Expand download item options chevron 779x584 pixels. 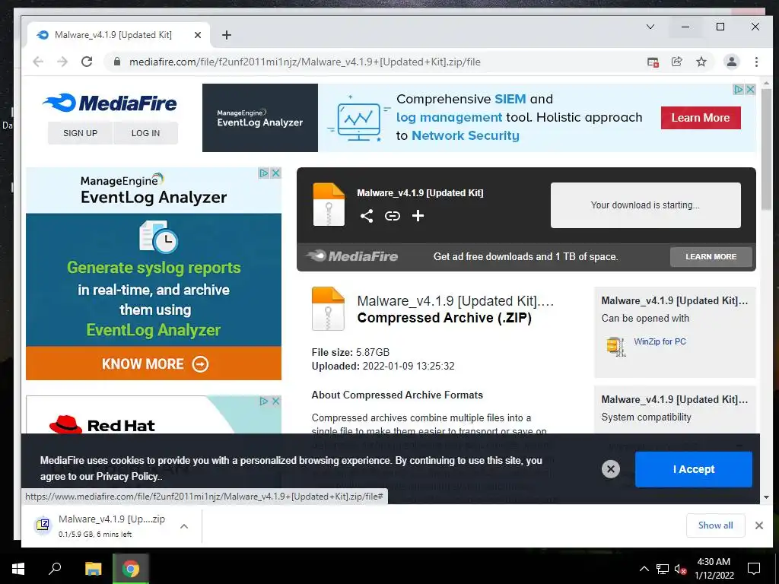[184, 526]
